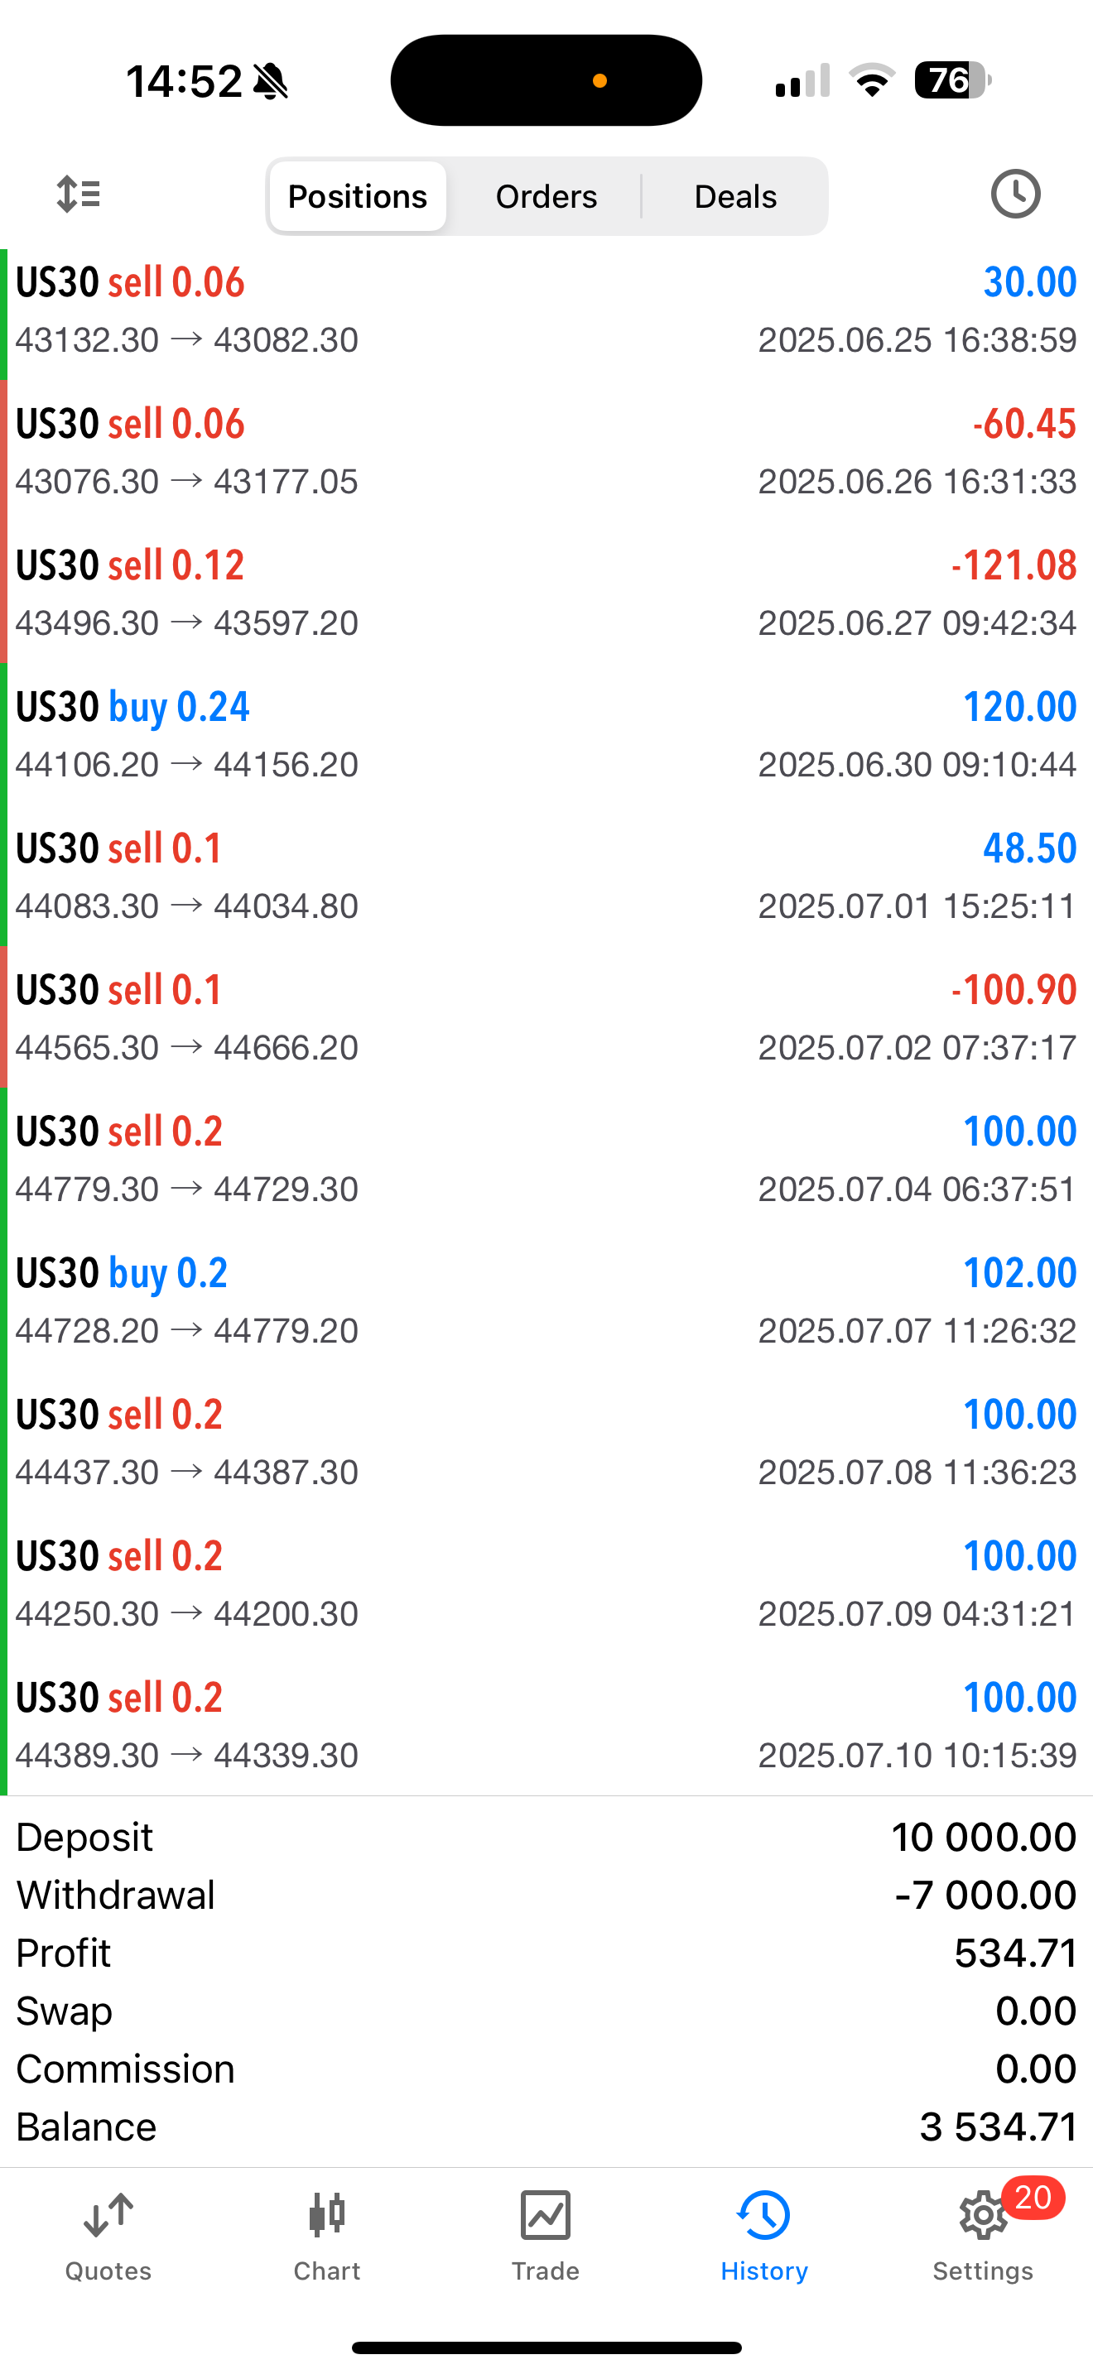This screenshot has height=2374, width=1093.
Task: Open the trade closed 2025.07.10 10:15:39
Action: (x=546, y=1725)
